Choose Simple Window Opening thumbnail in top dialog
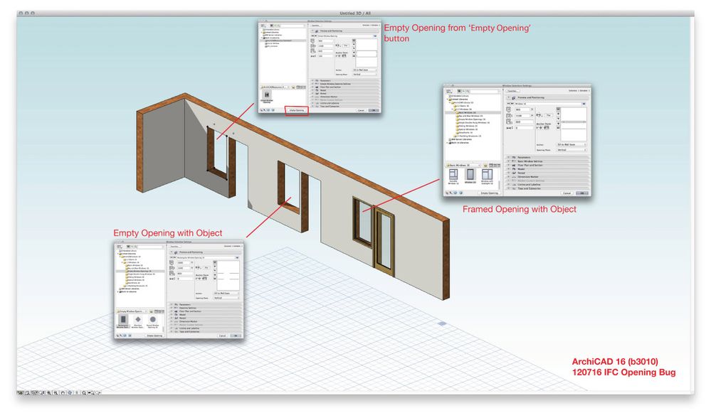Viewport: 711px width, 418px height. click(x=267, y=96)
